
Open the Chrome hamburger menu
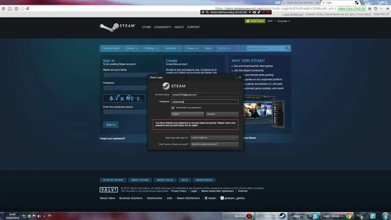click(x=3, y=9)
